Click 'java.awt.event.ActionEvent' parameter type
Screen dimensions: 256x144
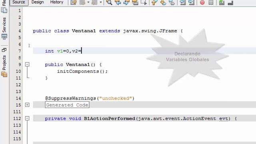pyautogui.click(x=177, y=118)
